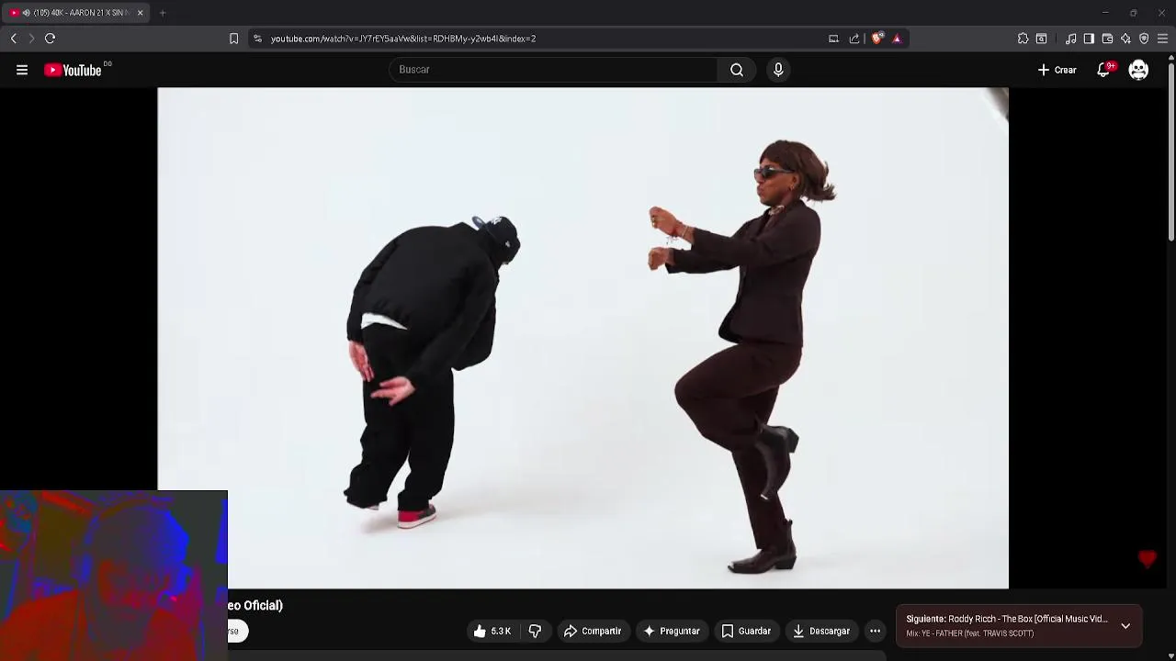This screenshot has width=1176, height=661.
Task: Click the red heart icon at right
Action: click(1147, 559)
